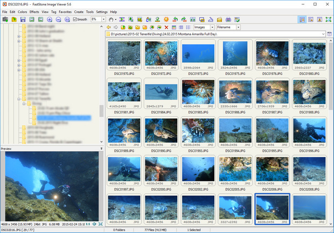Click the red X delete icon

click(166, 27)
